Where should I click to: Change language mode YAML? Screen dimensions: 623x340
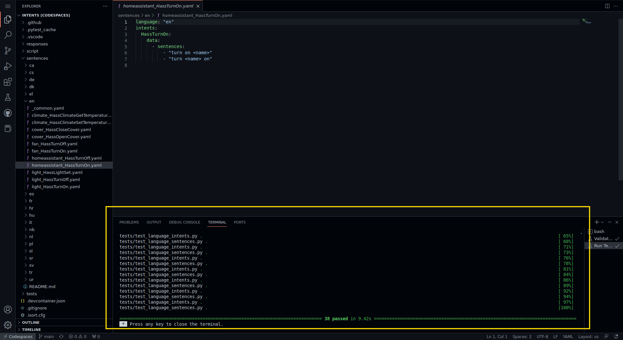coord(568,336)
